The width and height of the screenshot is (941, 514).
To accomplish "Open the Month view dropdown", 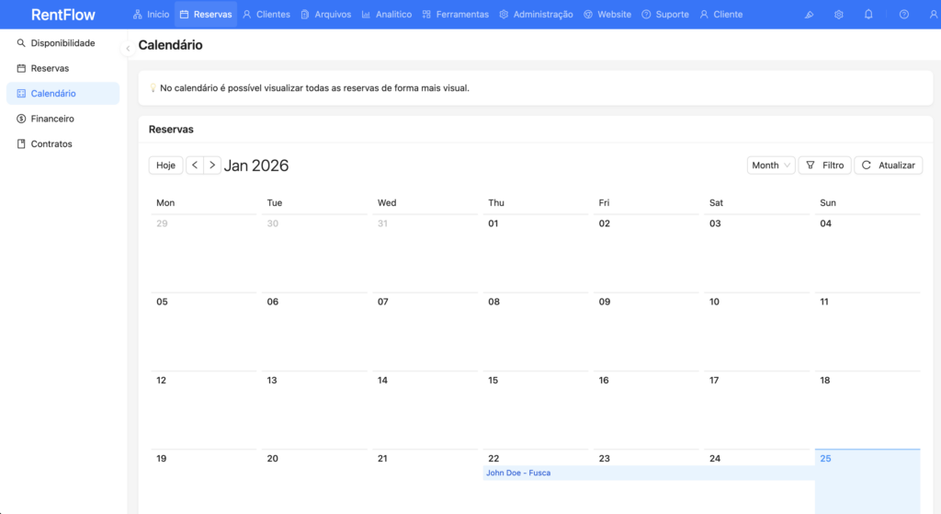I will [770, 166].
